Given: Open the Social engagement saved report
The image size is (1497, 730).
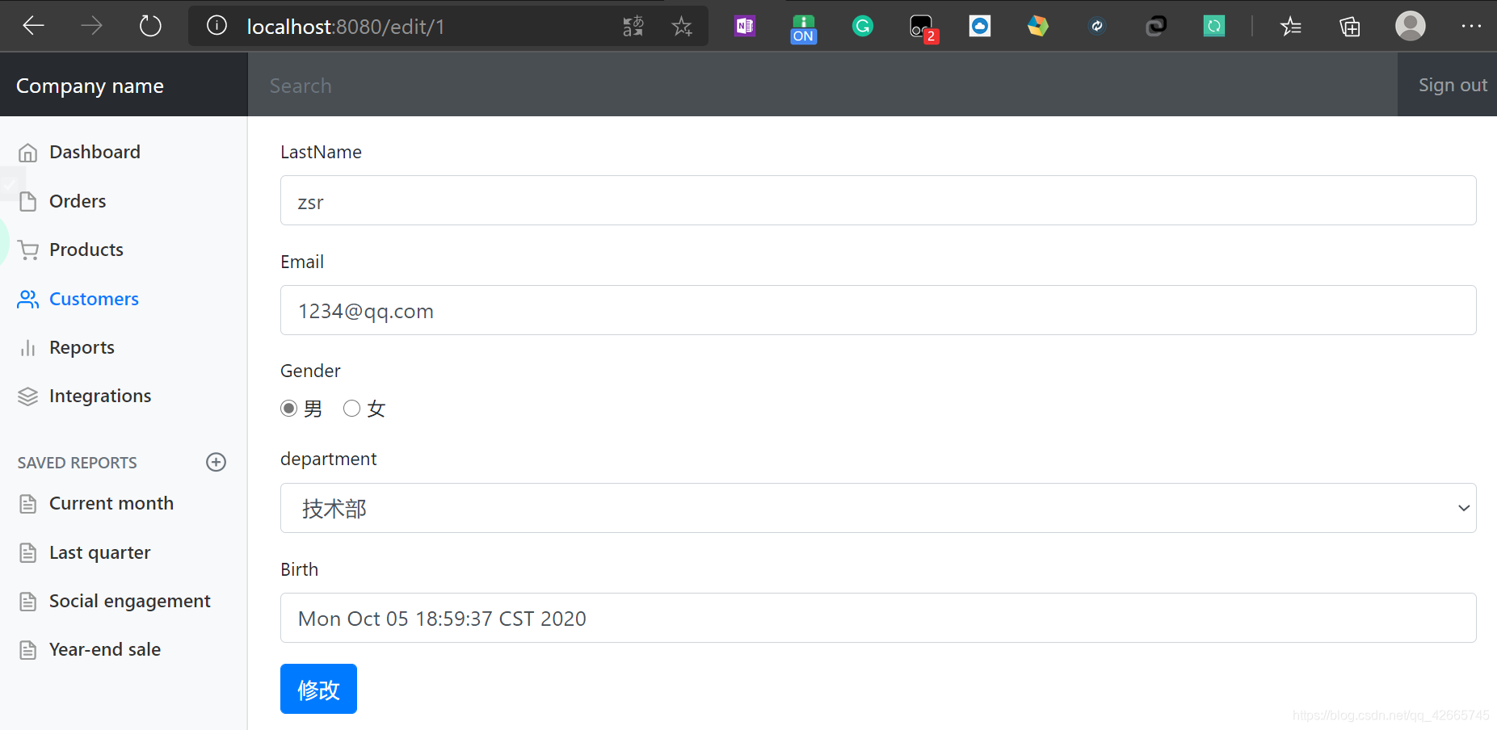Looking at the screenshot, I should point(129,601).
